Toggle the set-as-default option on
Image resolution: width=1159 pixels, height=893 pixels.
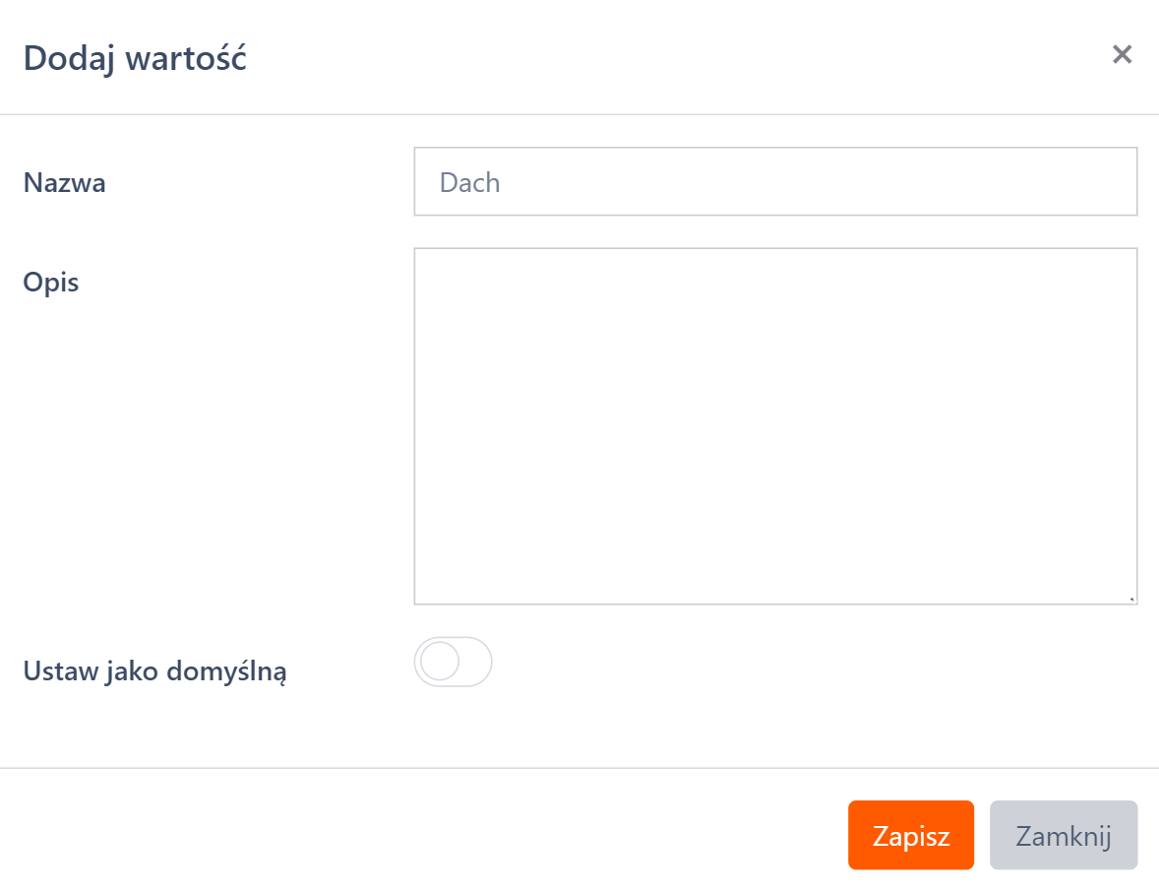click(453, 662)
